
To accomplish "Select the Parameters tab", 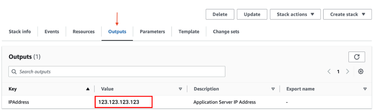I will 152,32.
